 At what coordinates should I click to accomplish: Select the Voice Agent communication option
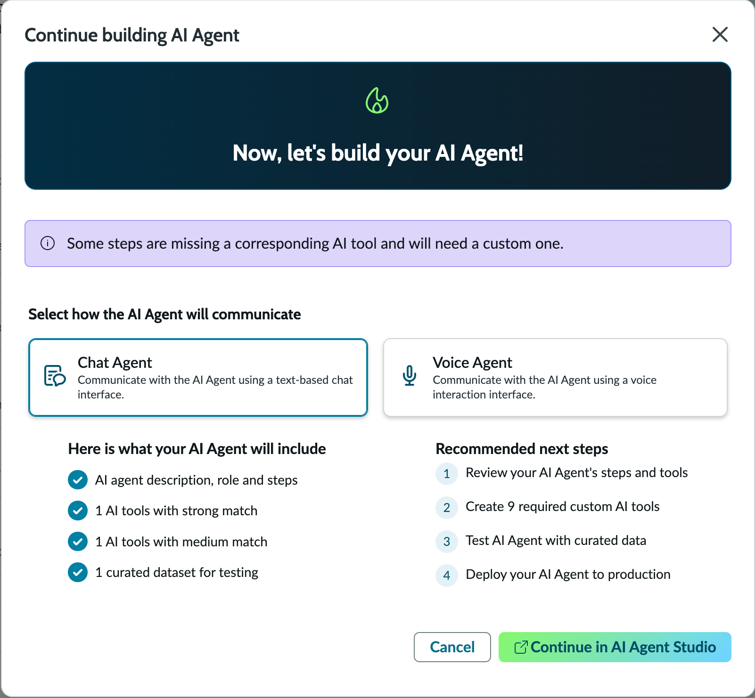tap(555, 377)
